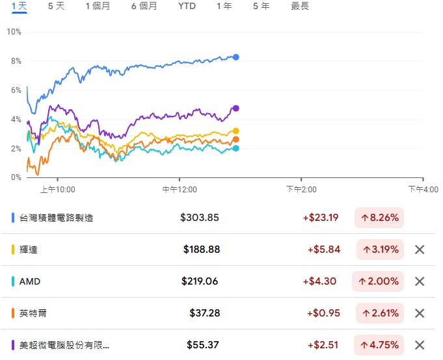
Task: Click the blue endpoint dot on chart
Action: click(x=236, y=57)
